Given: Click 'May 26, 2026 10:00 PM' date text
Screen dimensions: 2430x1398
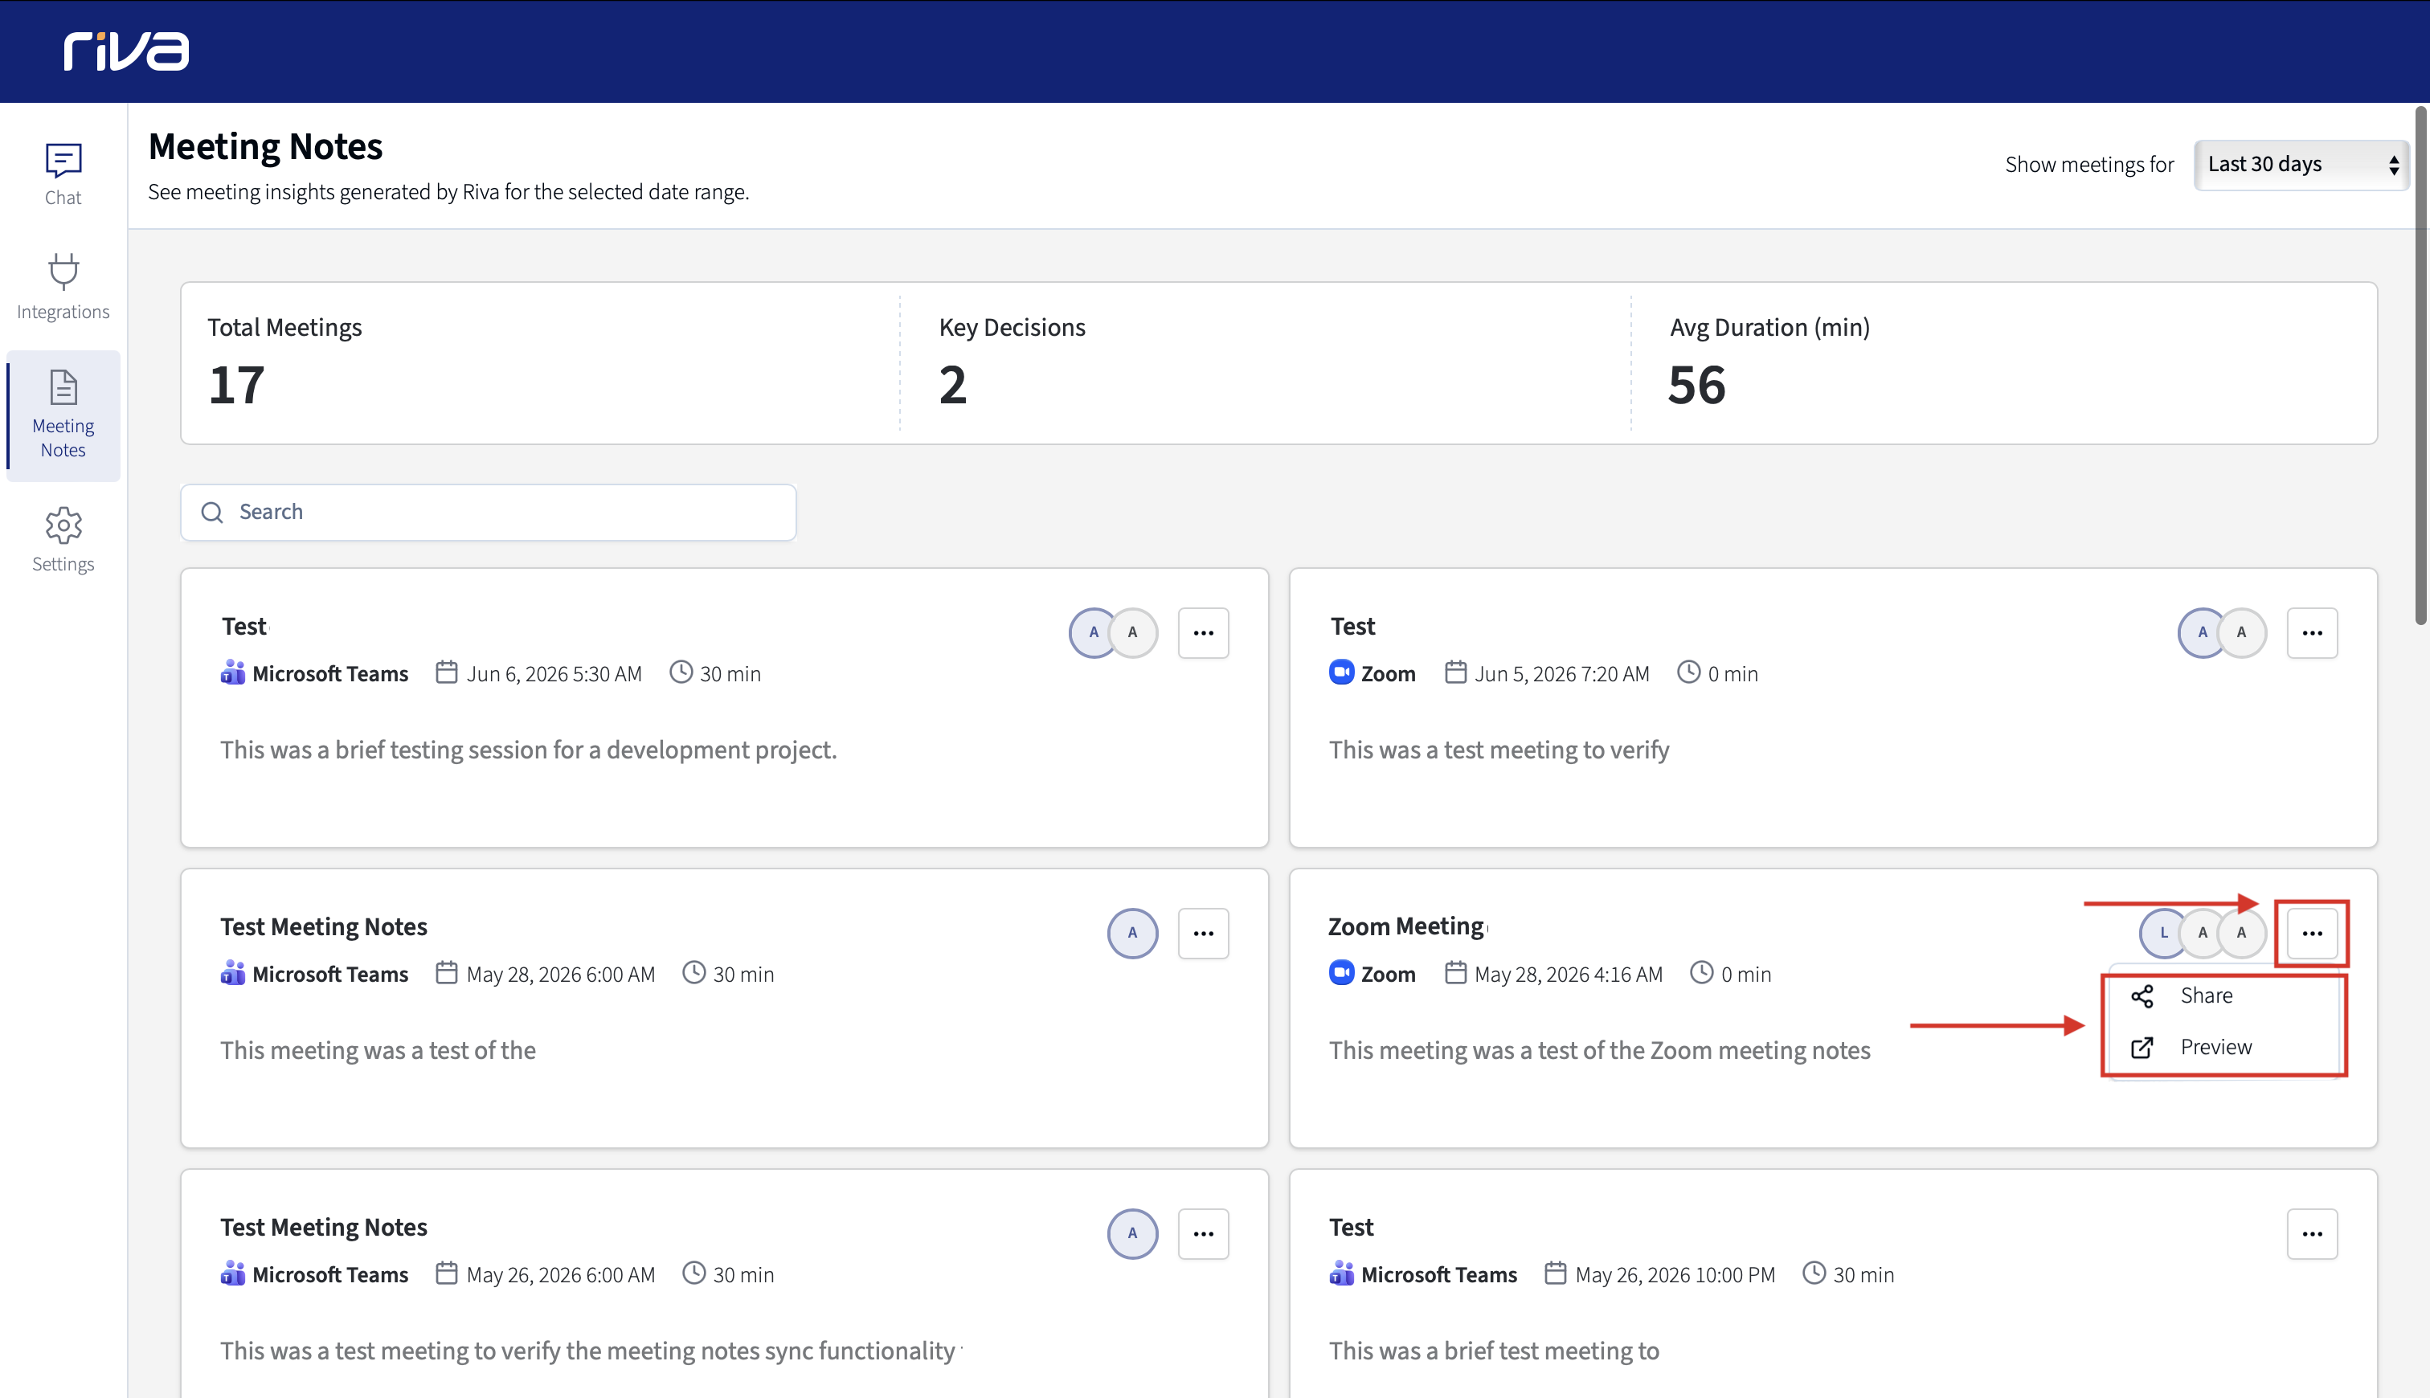Looking at the screenshot, I should click(1675, 1275).
